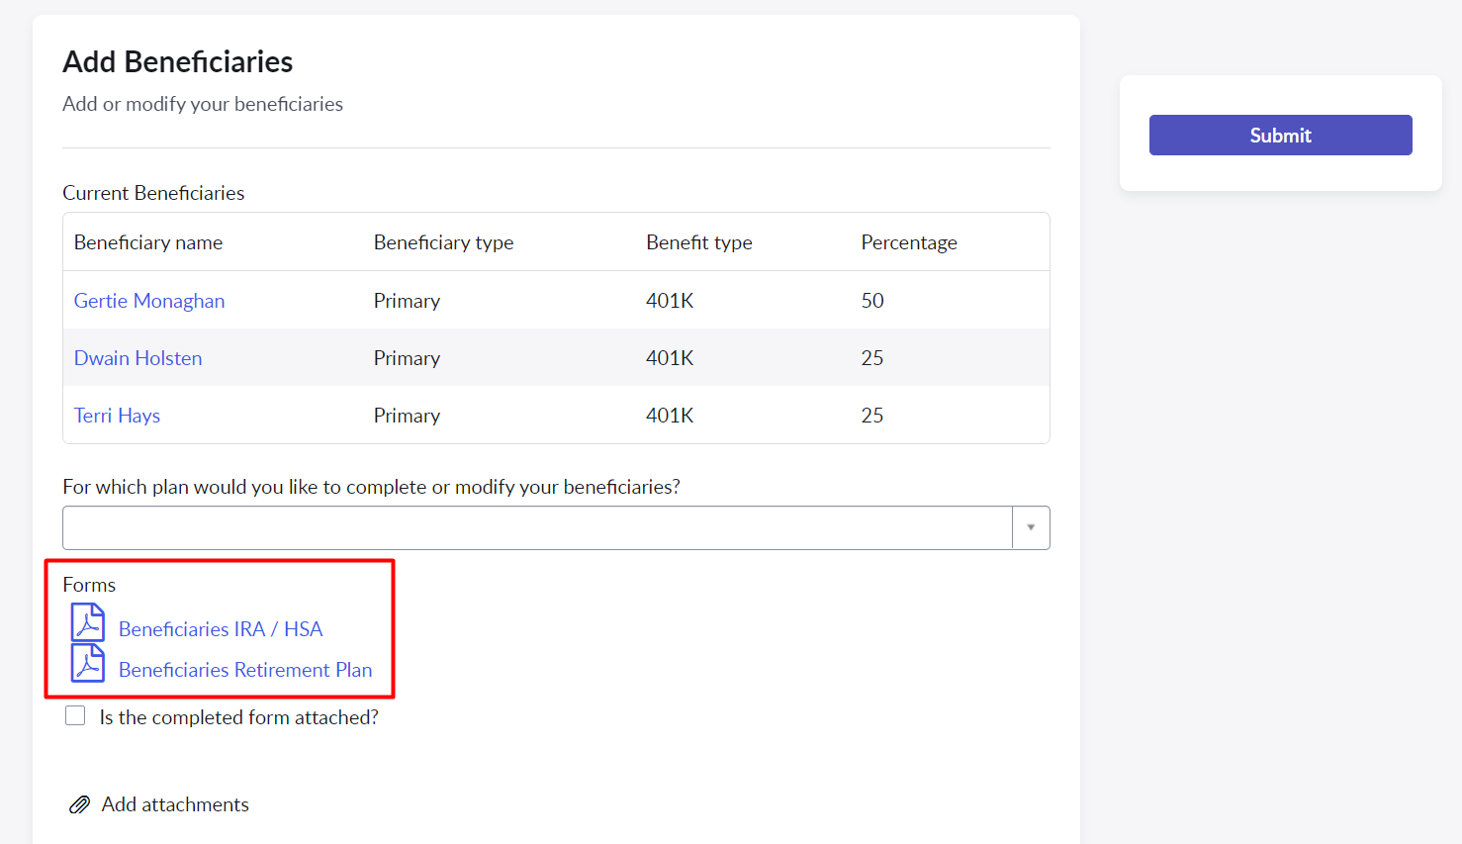Submit the beneficiaries form
Screen dimensions: 1462x844
click(1280, 136)
